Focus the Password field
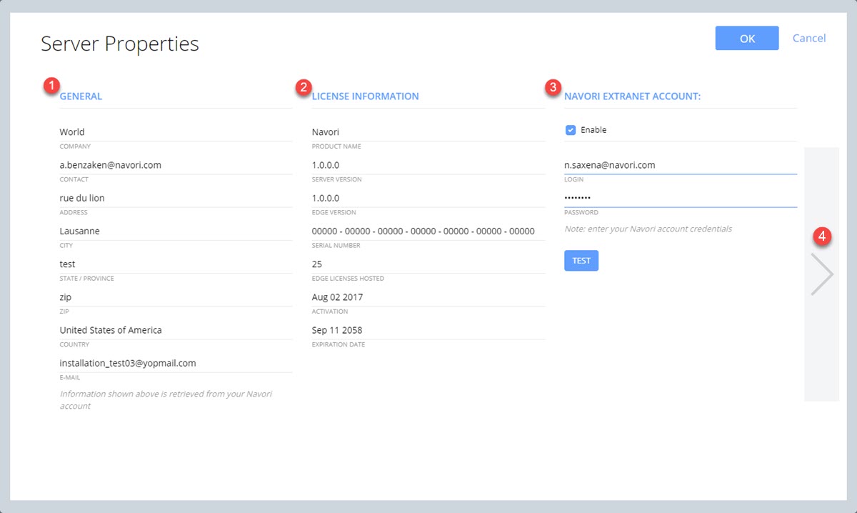Image resolution: width=857 pixels, height=513 pixels. pos(681,198)
